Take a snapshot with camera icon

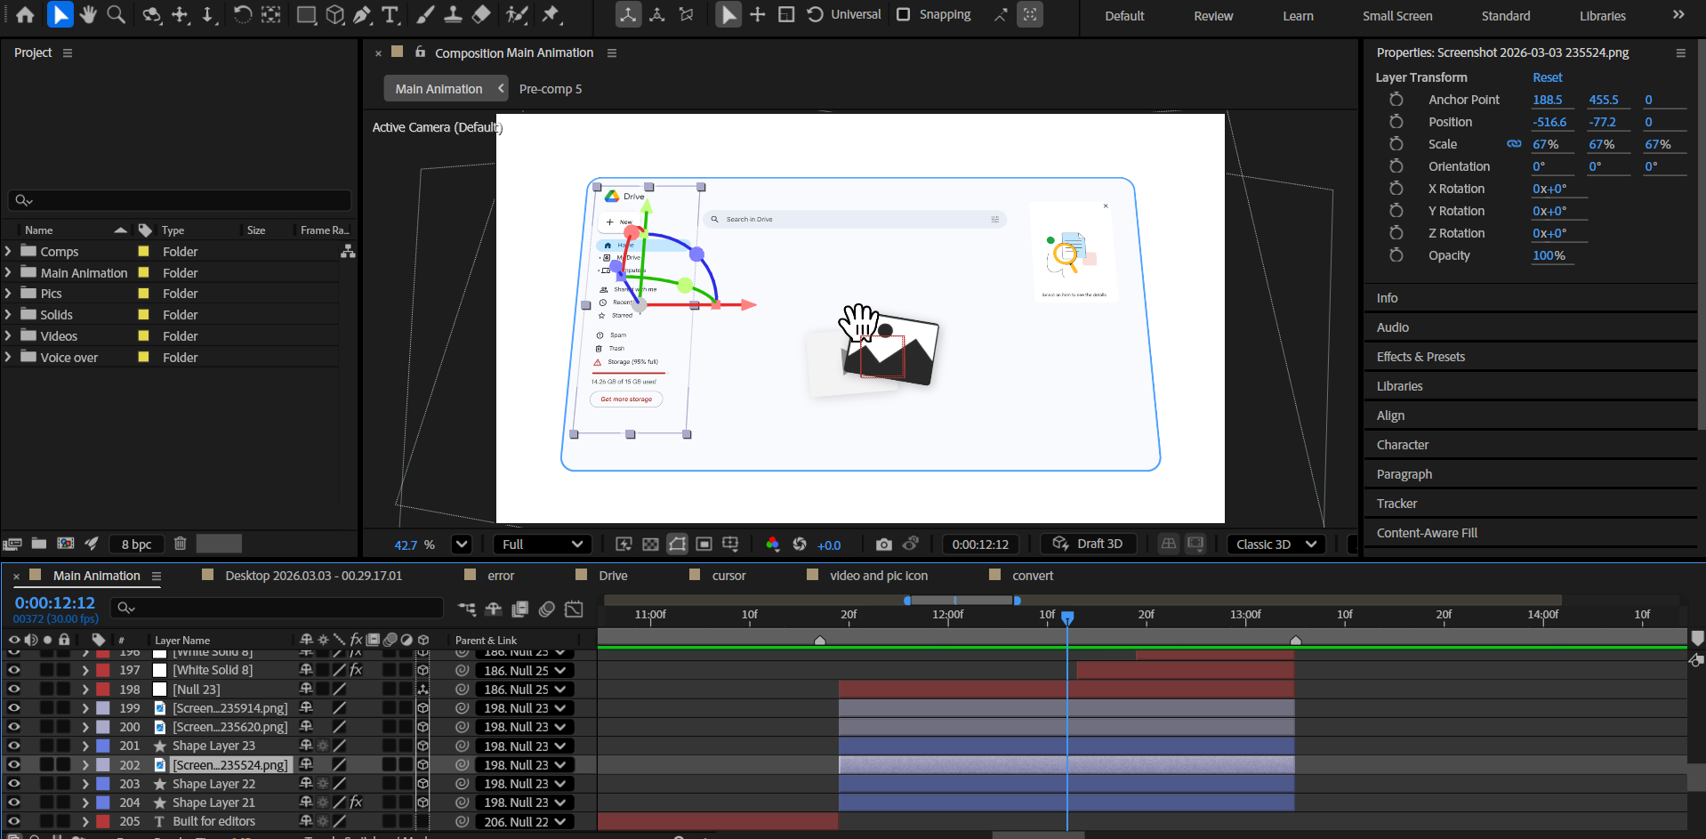(x=883, y=545)
